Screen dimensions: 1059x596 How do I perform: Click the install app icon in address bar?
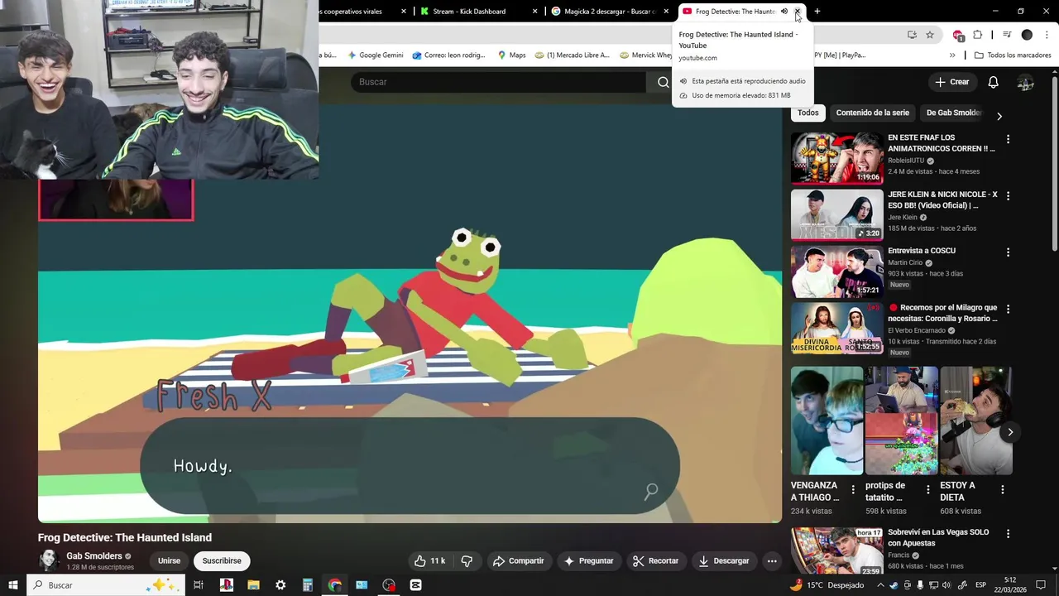click(x=912, y=35)
